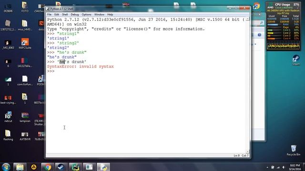Click the network icon in system tray
The image size is (305, 171).
point(278,167)
